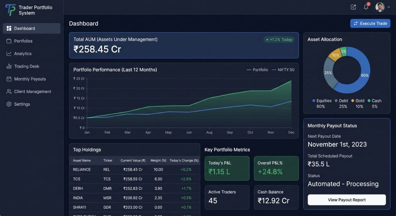Image resolution: width=396 pixels, height=216 pixels.
Task: Click the Execute Trade button
Action: coord(370,23)
